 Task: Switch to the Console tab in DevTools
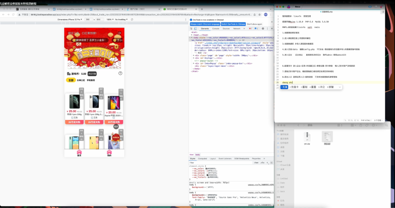(216, 29)
